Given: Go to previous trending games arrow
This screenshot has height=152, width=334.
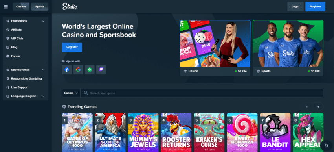Looking at the screenshot, I should click(x=307, y=107).
